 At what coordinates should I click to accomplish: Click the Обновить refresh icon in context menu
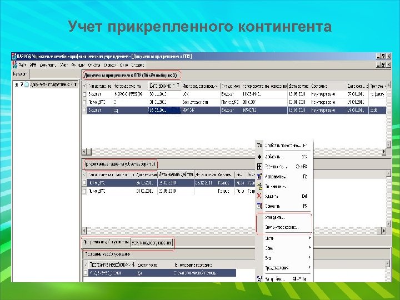pos(259,206)
